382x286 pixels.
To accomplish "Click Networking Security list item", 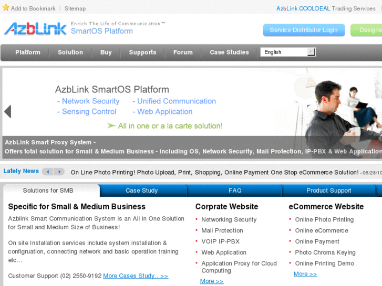I will (229, 219).
